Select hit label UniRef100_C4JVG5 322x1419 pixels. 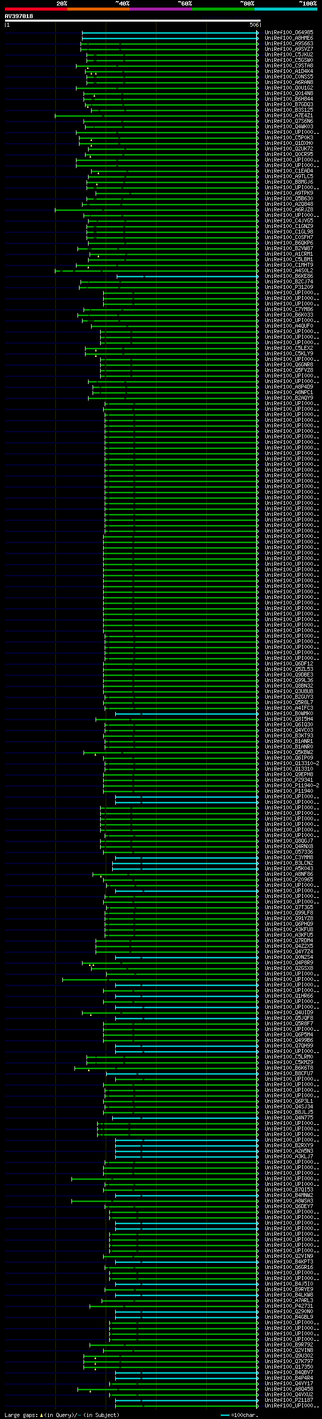coord(289,221)
